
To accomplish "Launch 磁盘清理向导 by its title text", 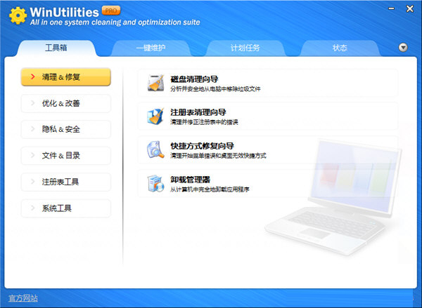I will pyautogui.click(x=193, y=78).
